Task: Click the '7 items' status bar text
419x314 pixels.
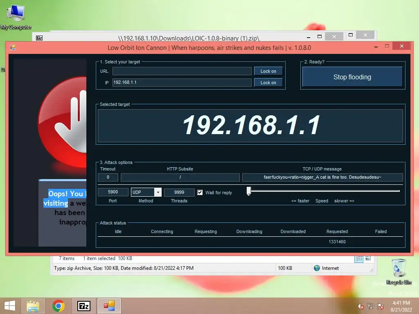Action: [67, 258]
